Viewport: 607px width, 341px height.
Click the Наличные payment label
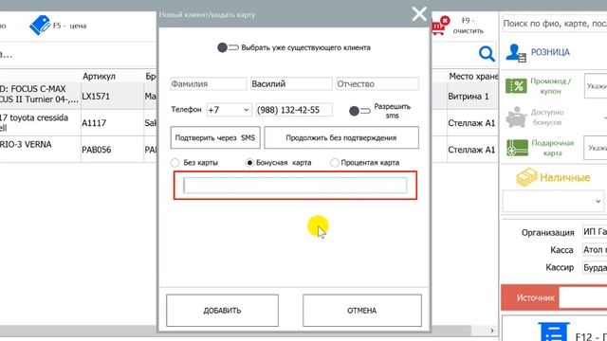click(565, 177)
